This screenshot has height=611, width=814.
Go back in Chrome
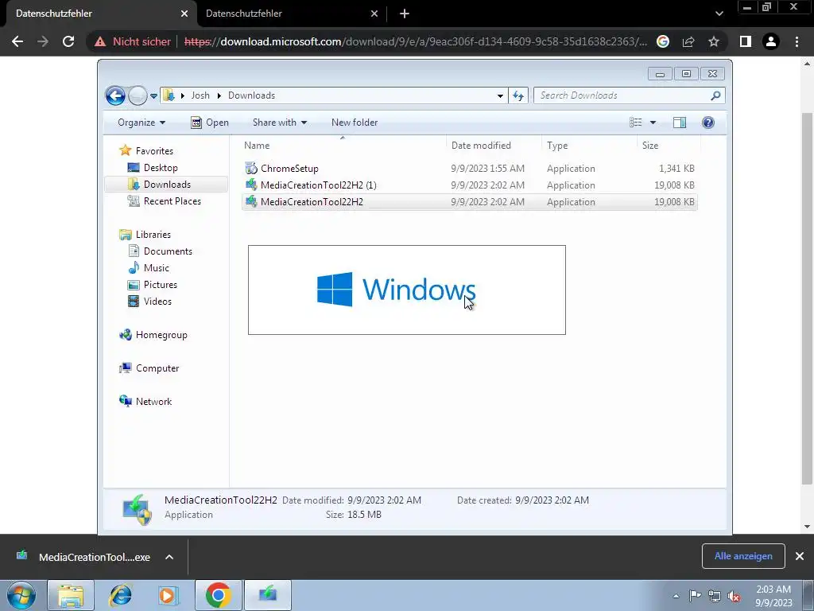17,41
